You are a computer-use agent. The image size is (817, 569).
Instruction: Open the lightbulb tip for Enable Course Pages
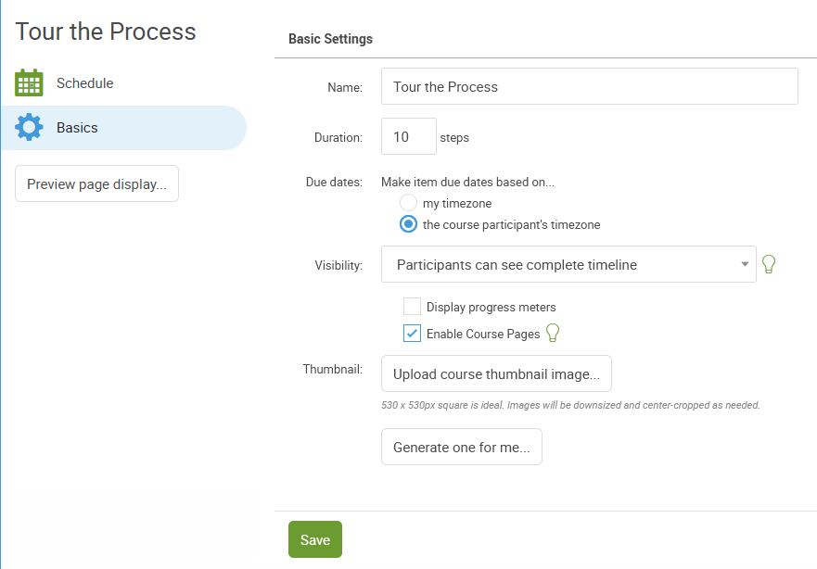pos(553,333)
